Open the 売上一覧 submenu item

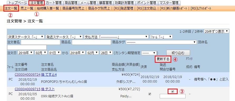(x=27, y=8)
